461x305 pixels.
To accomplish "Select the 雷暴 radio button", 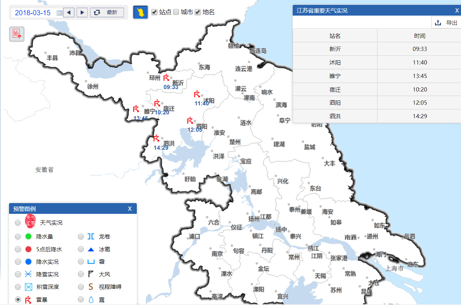I will click(x=18, y=299).
